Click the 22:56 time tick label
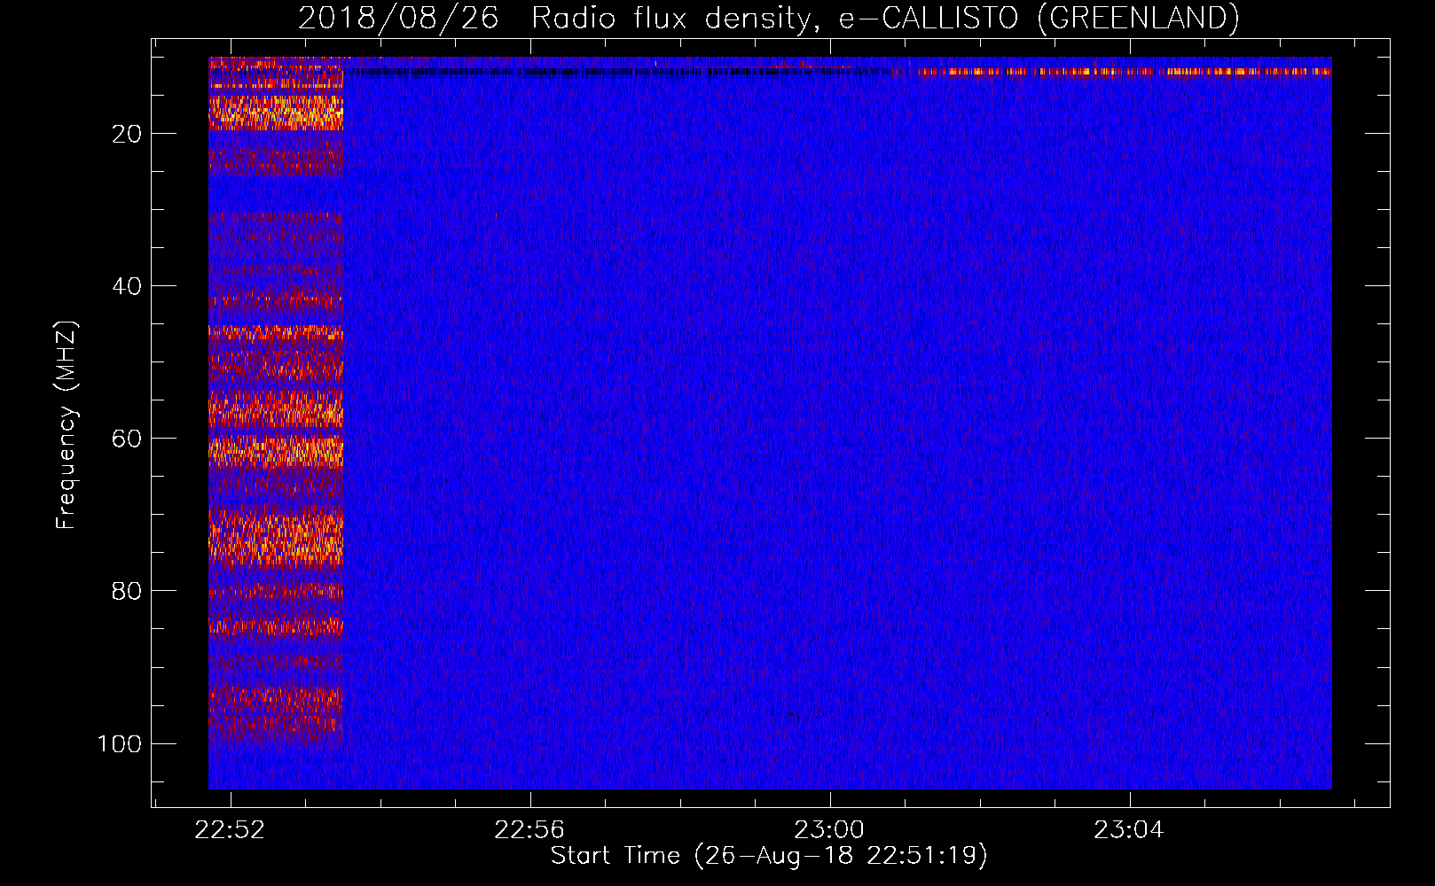The width and height of the screenshot is (1435, 886). click(529, 830)
